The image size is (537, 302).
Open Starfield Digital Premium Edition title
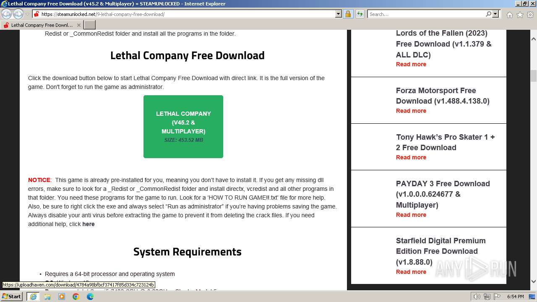441,251
